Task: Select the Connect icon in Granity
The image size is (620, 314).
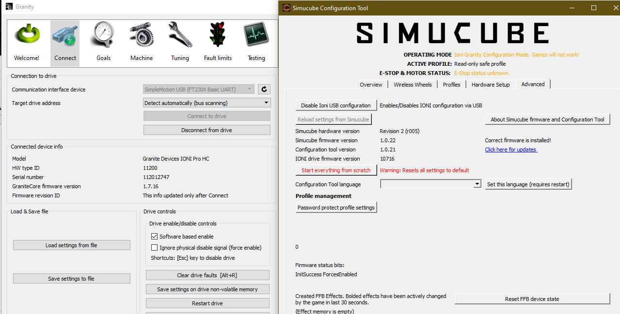Action: click(x=65, y=43)
